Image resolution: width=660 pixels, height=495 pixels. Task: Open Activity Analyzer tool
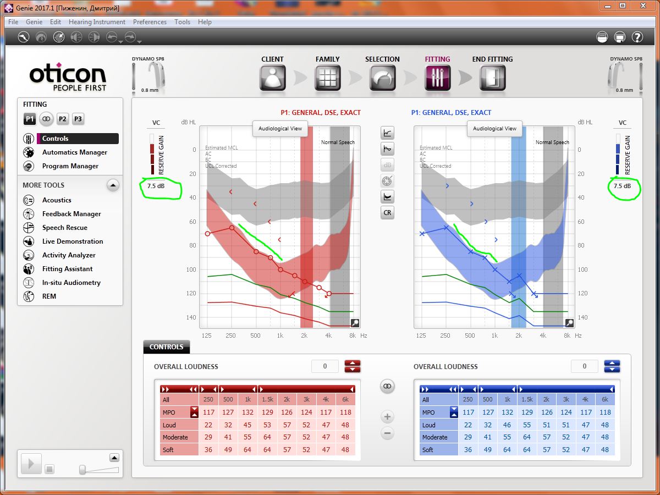coord(69,255)
